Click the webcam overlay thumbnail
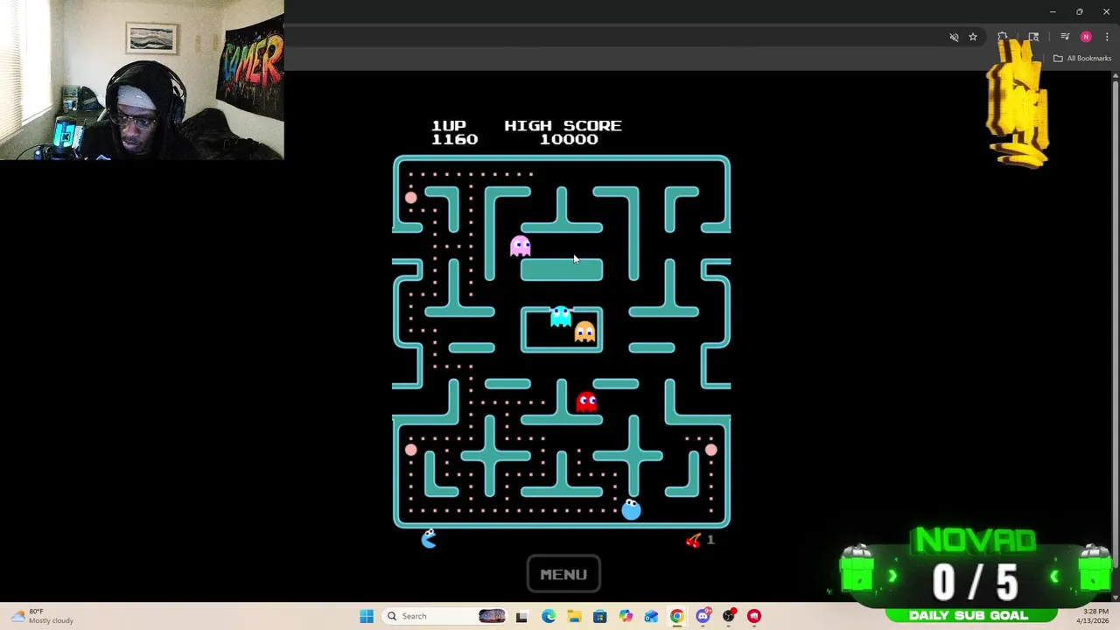The image size is (1120, 630). click(x=142, y=80)
